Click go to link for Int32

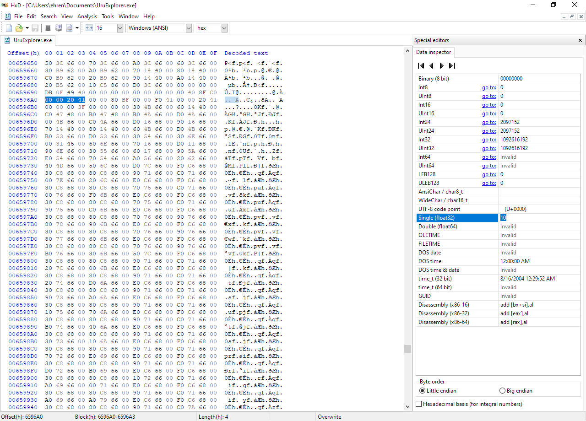coord(489,140)
